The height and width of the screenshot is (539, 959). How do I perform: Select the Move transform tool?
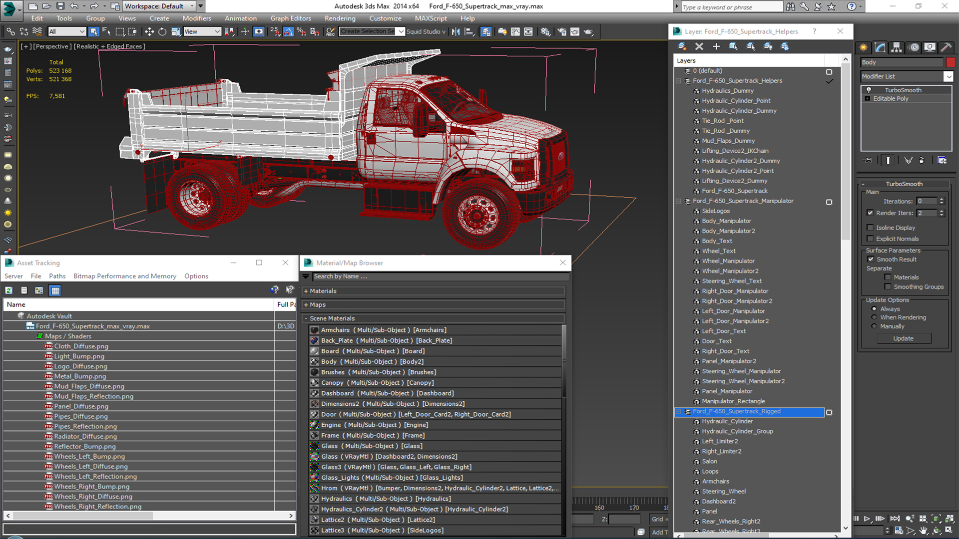(x=149, y=31)
